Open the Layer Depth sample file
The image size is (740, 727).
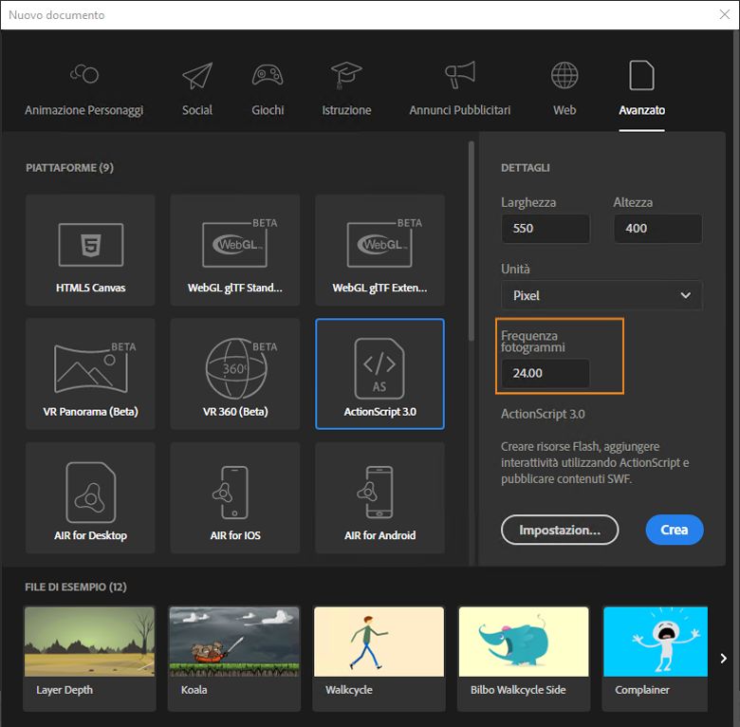pyautogui.click(x=90, y=659)
